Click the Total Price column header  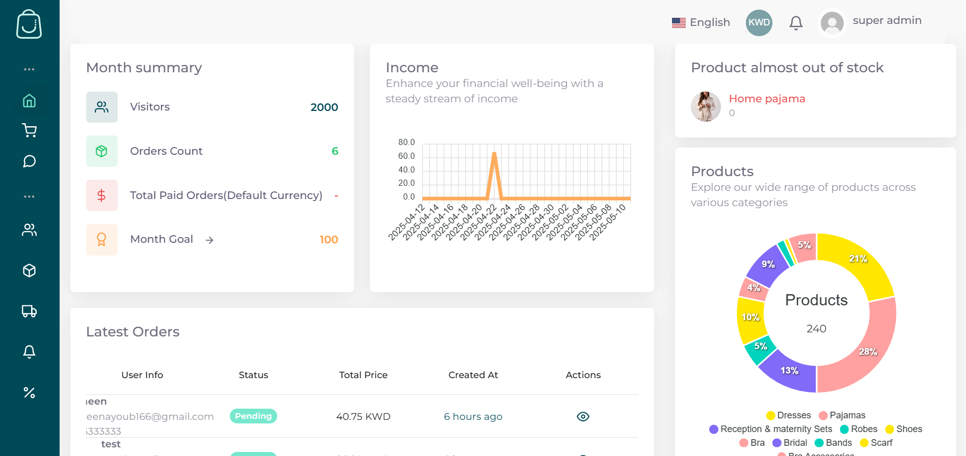(x=363, y=375)
